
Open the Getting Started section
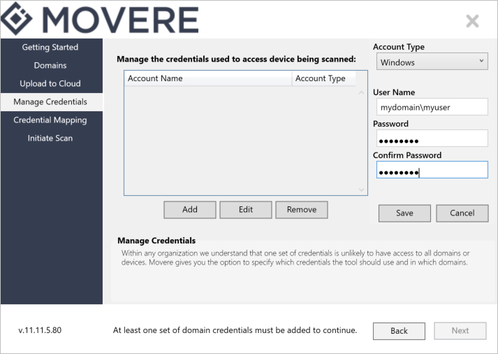pos(50,48)
